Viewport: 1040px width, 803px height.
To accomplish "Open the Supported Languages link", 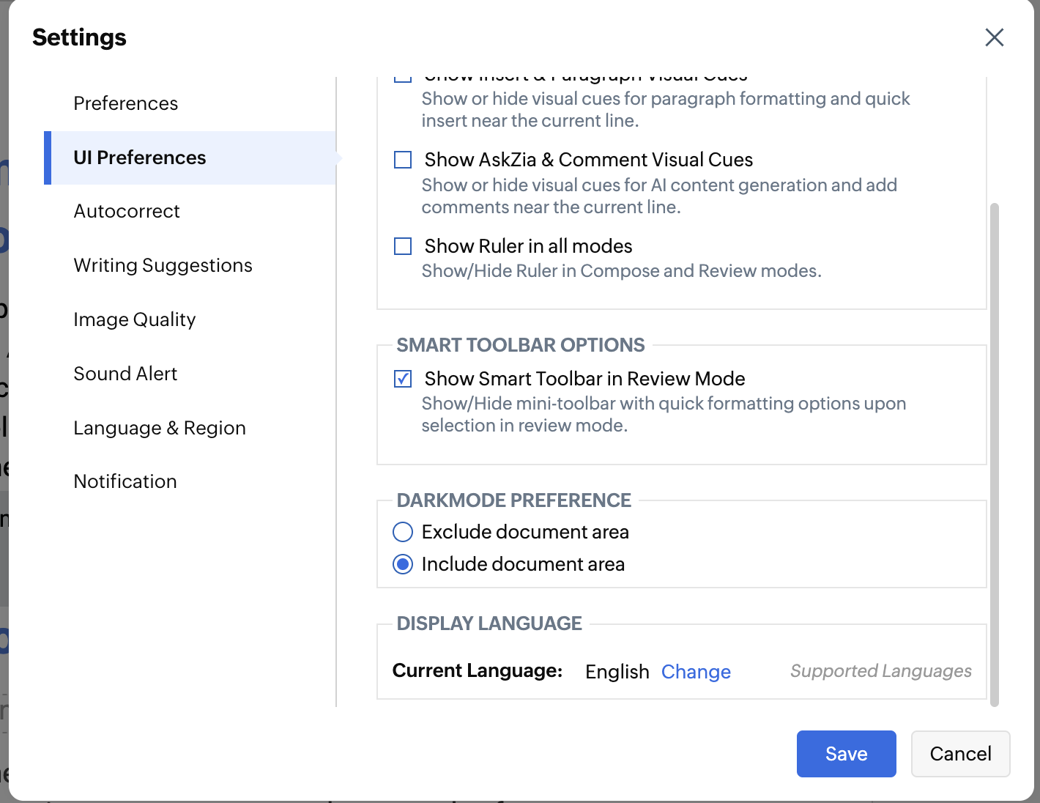I will (x=880, y=671).
